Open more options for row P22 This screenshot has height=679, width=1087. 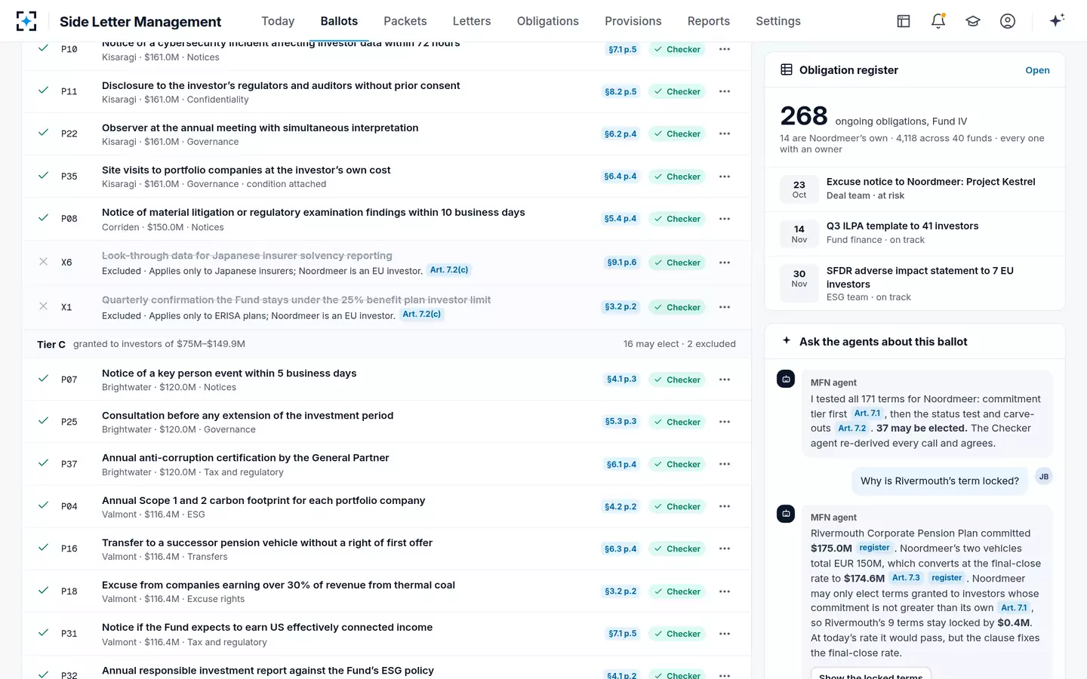click(725, 134)
